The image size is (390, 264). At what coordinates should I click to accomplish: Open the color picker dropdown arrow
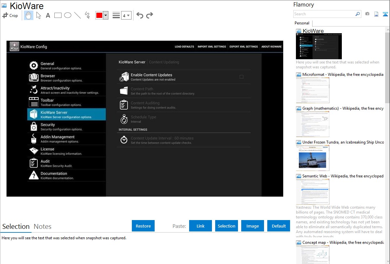point(106,15)
